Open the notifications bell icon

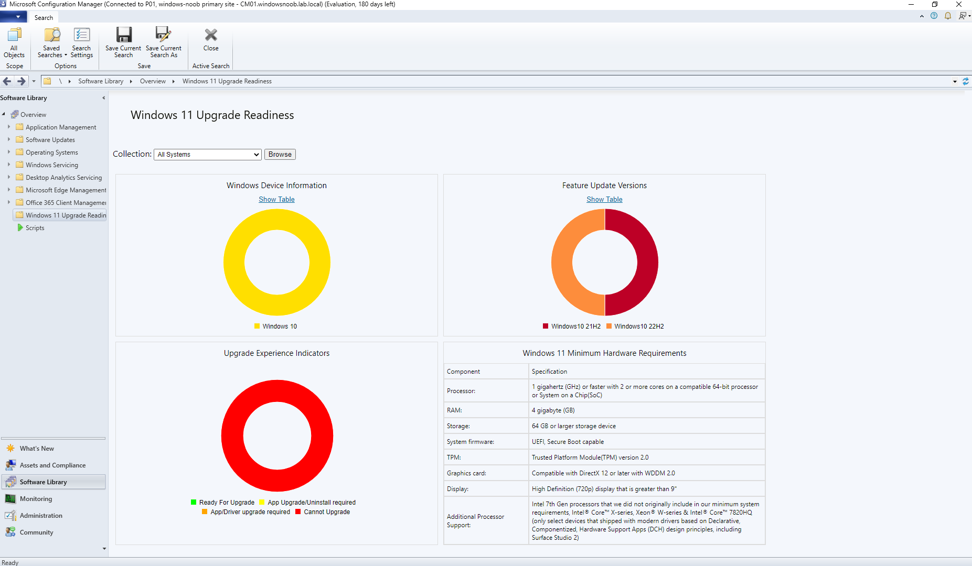948,16
